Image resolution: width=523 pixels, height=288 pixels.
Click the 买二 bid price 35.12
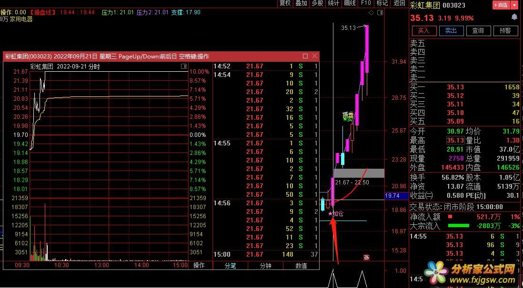(455, 96)
